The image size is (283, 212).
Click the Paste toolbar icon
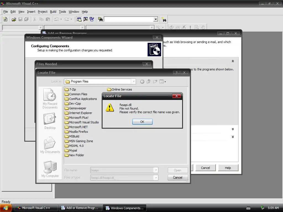[x=48, y=19]
